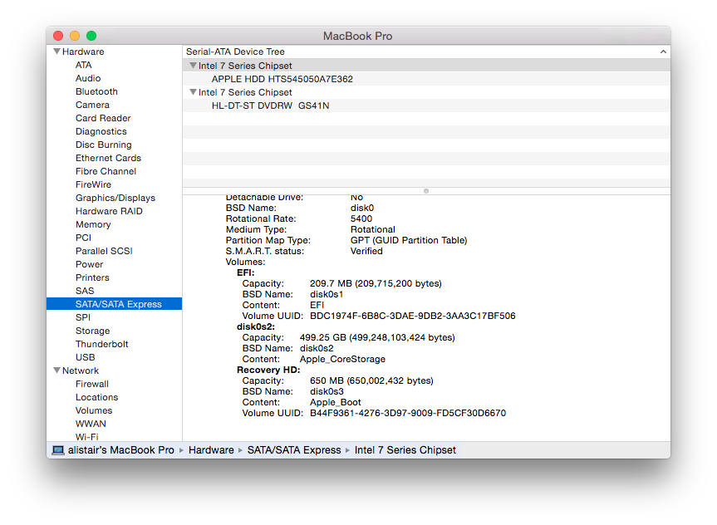Screen dimensions: 717x525
Task: Click the 'Recovery HD:' volume heading
Action: pyautogui.click(x=268, y=370)
